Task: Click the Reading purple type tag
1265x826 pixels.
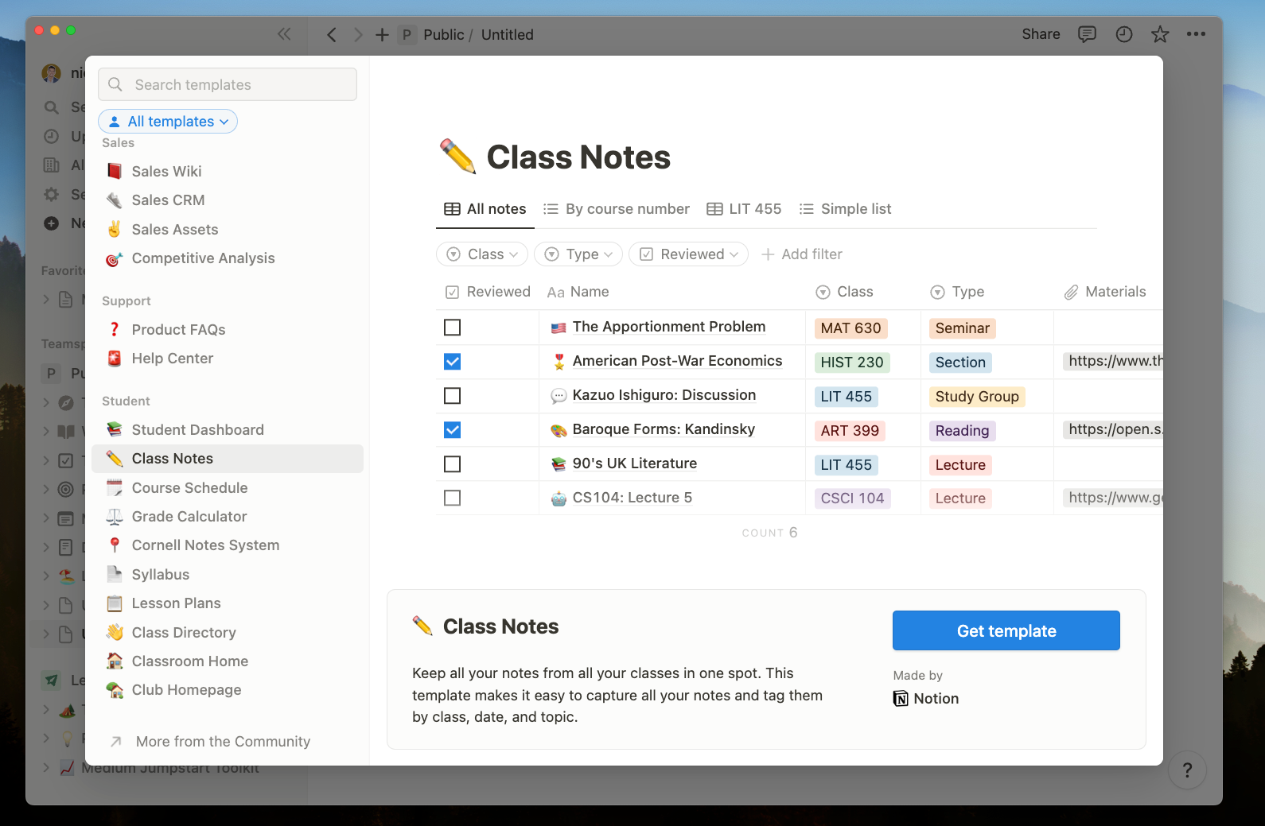Action: coord(962,431)
